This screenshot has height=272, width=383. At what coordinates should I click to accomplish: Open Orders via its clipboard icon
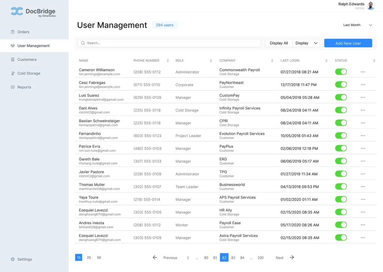[13, 32]
